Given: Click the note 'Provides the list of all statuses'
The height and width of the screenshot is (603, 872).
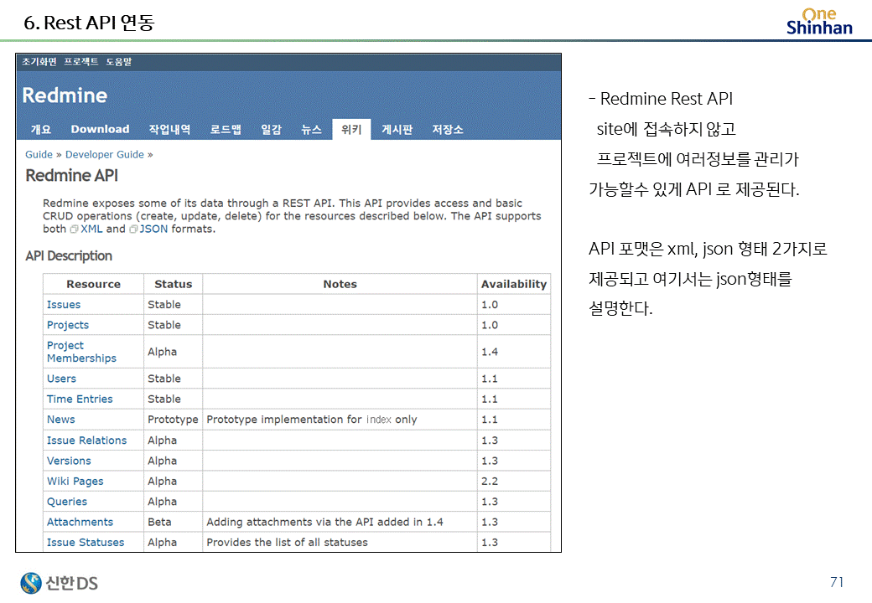Looking at the screenshot, I should [287, 543].
